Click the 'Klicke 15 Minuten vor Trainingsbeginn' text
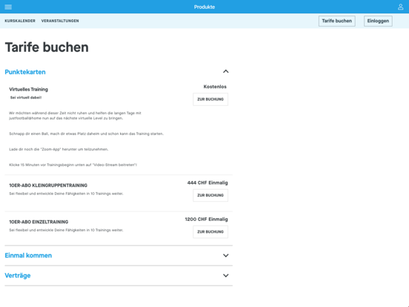Viewport: 409px width, 307px height. tap(73, 165)
